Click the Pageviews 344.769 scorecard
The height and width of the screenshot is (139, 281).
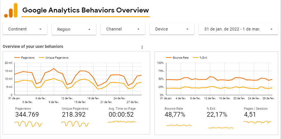pos(27,114)
